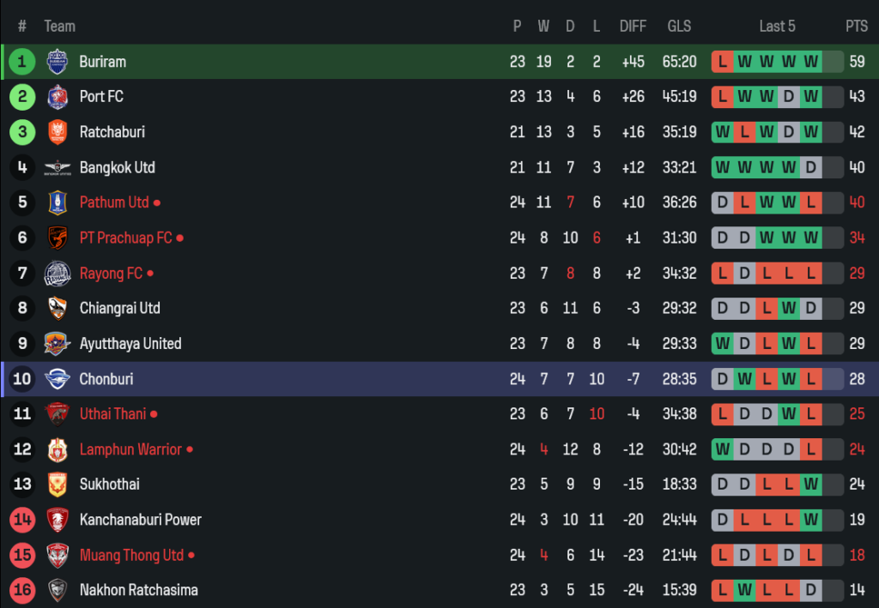Click the GLS column header

point(679,27)
